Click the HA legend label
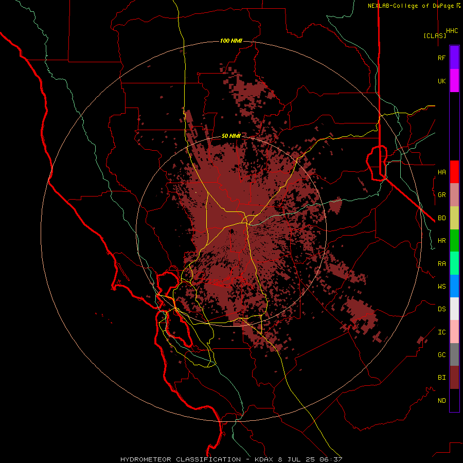 pos(441,172)
